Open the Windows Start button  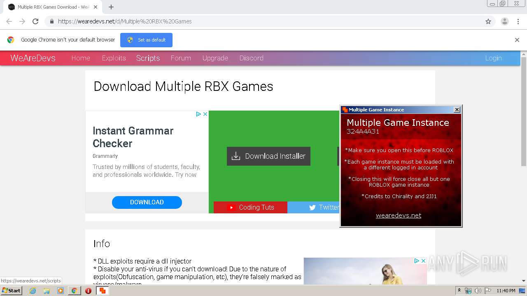(x=12, y=291)
